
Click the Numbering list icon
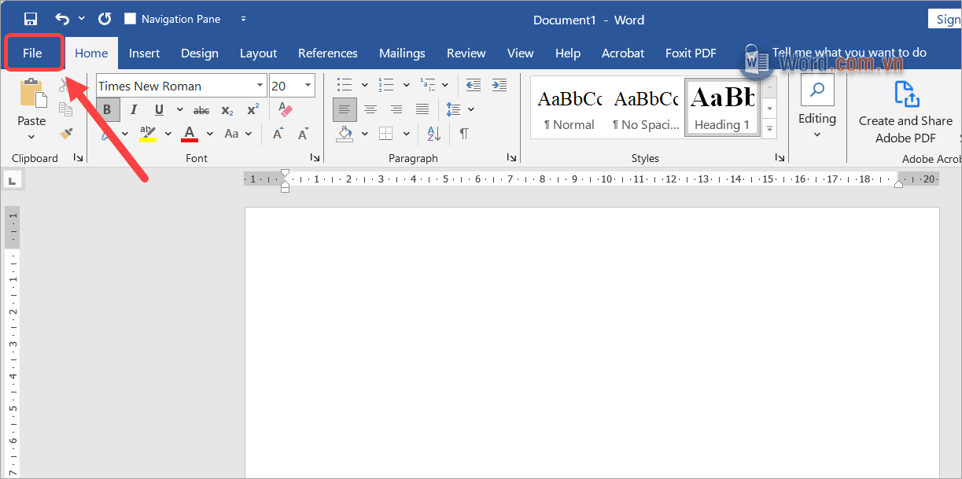pyautogui.click(x=386, y=85)
